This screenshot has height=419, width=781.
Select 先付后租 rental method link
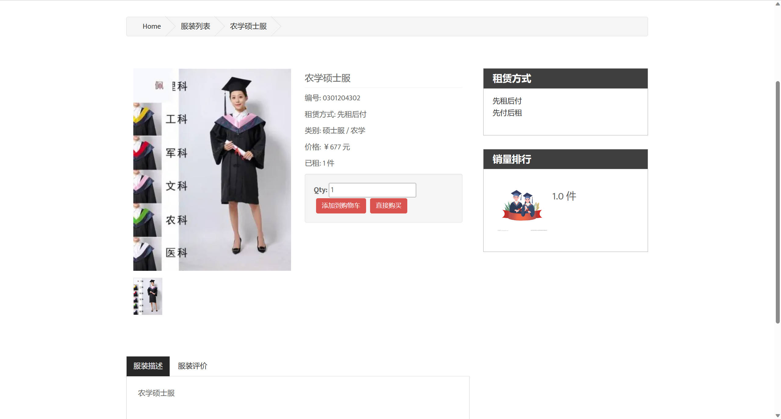click(x=507, y=113)
